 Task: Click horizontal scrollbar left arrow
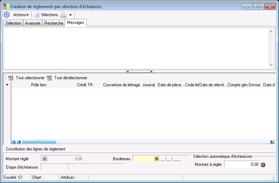pos(19,142)
